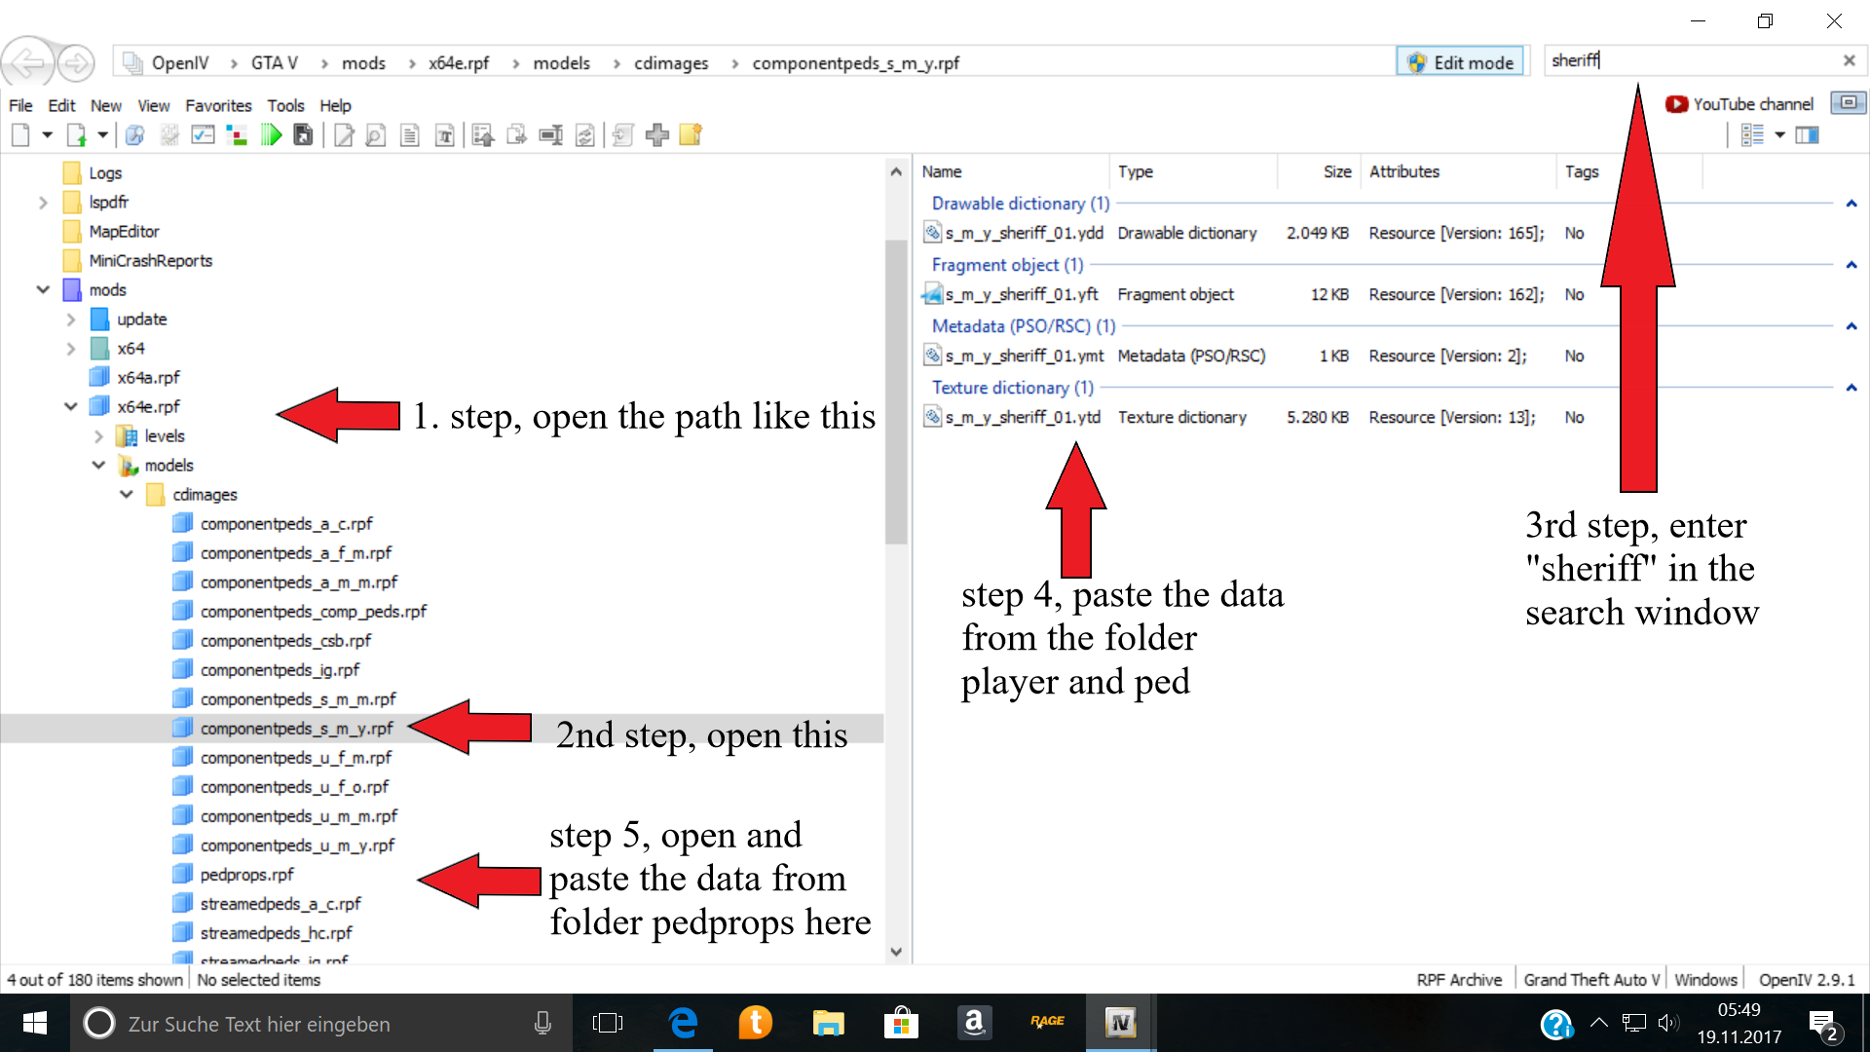Screen dimensions: 1870x1052
Task: Open the Tools menu
Action: pos(285,105)
